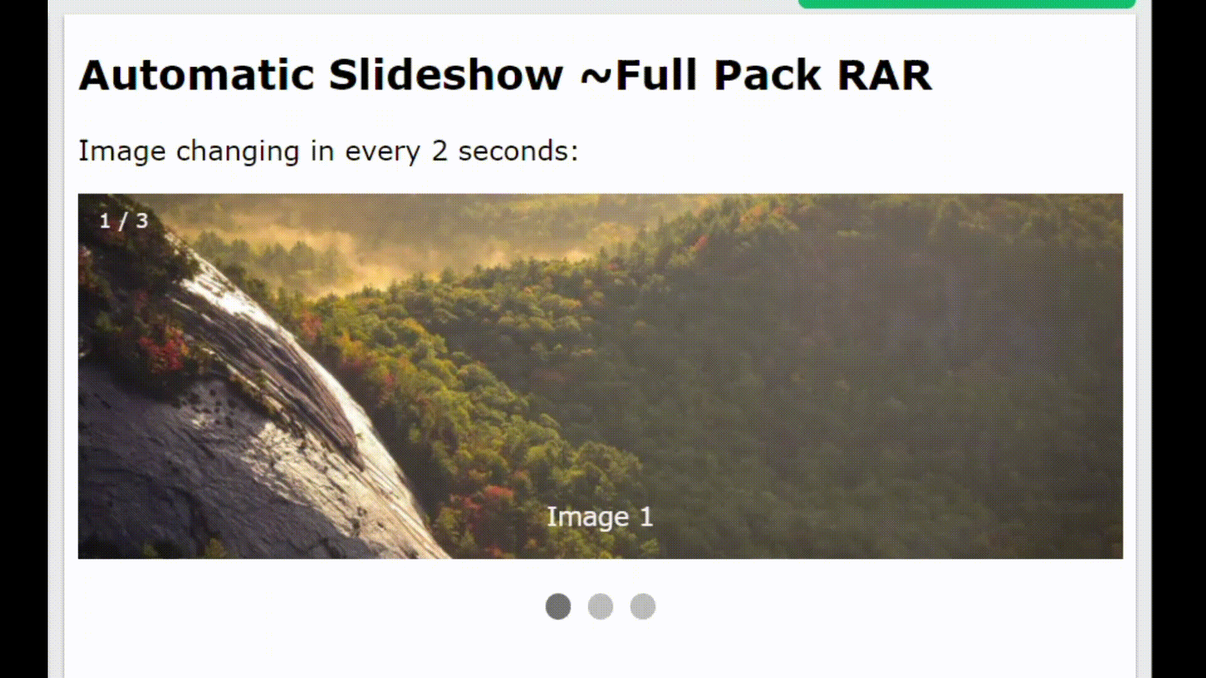
Task: Click the word "seconds:" in the description
Action: click(518, 151)
